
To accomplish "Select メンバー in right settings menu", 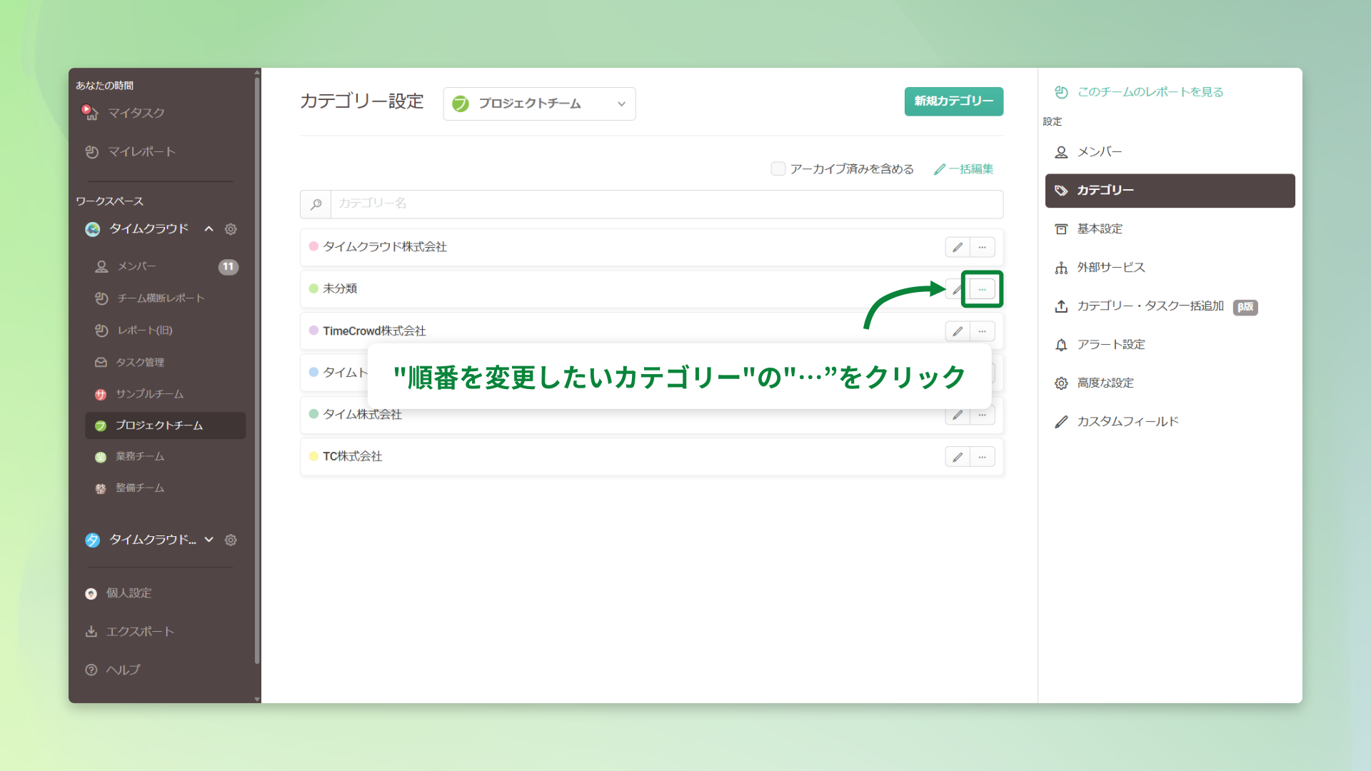I will [x=1100, y=152].
